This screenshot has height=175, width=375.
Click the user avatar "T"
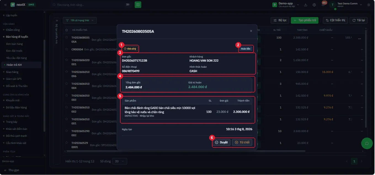click(333, 5)
